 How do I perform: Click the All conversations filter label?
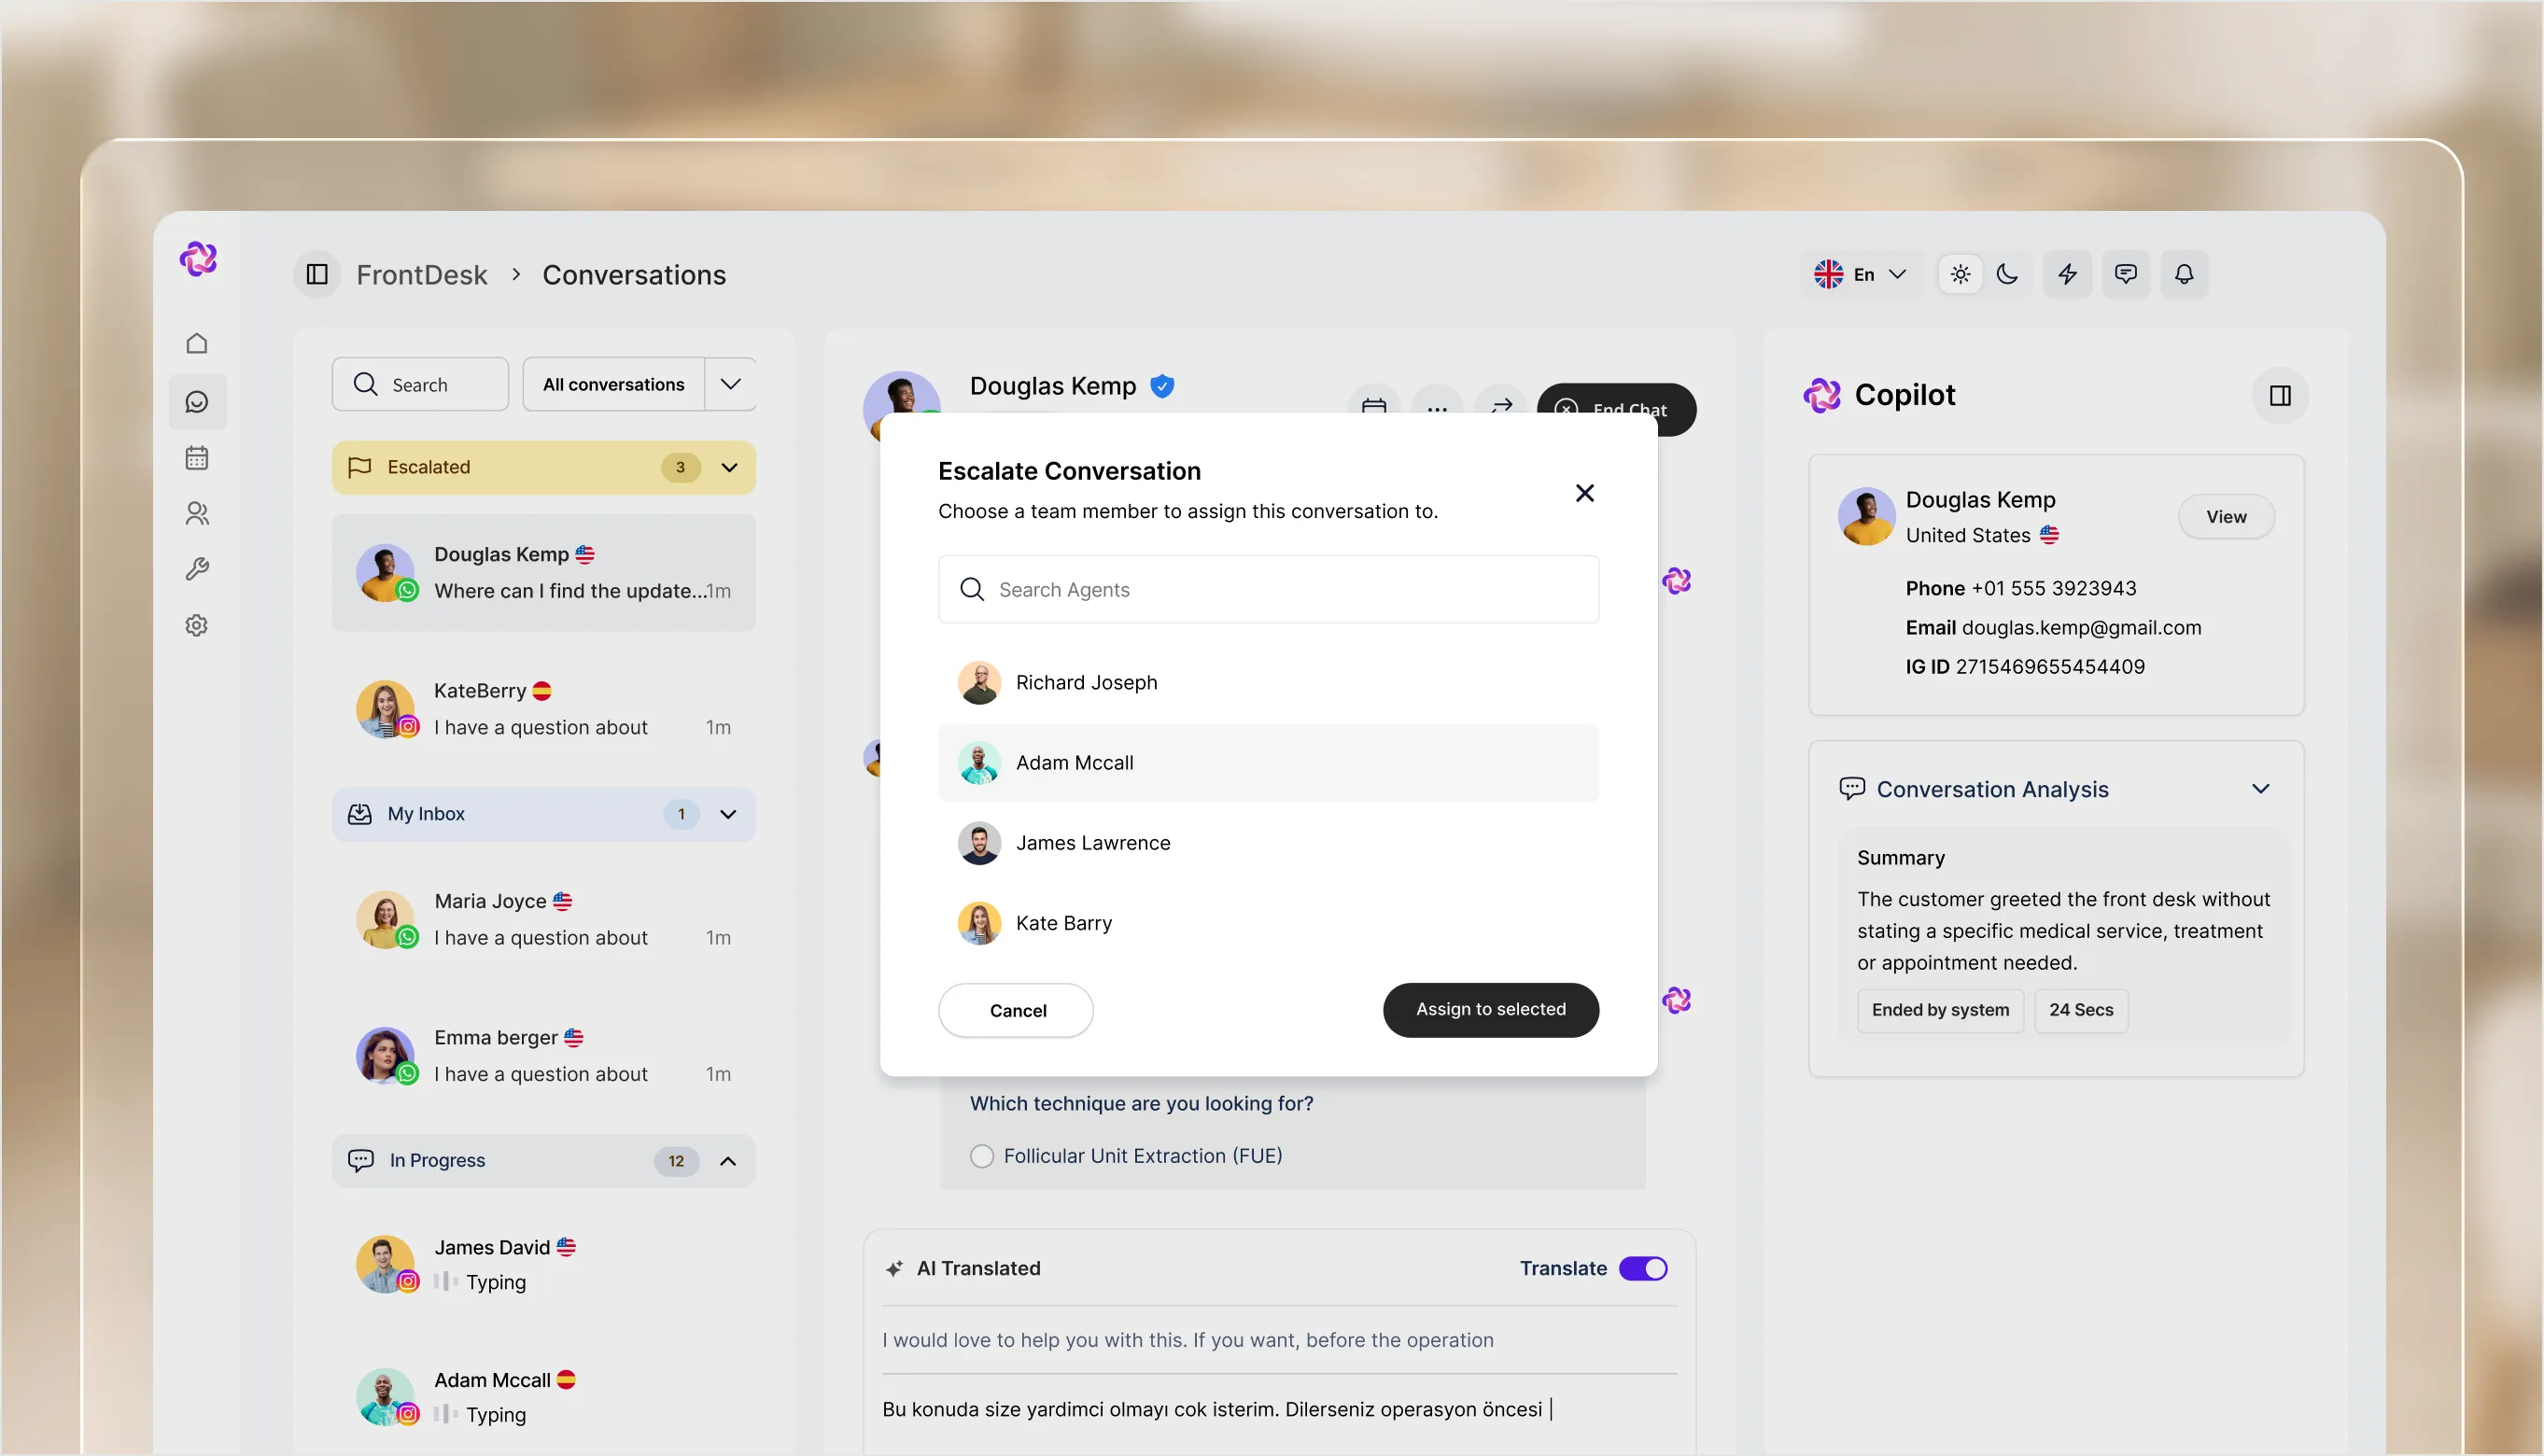coord(613,384)
